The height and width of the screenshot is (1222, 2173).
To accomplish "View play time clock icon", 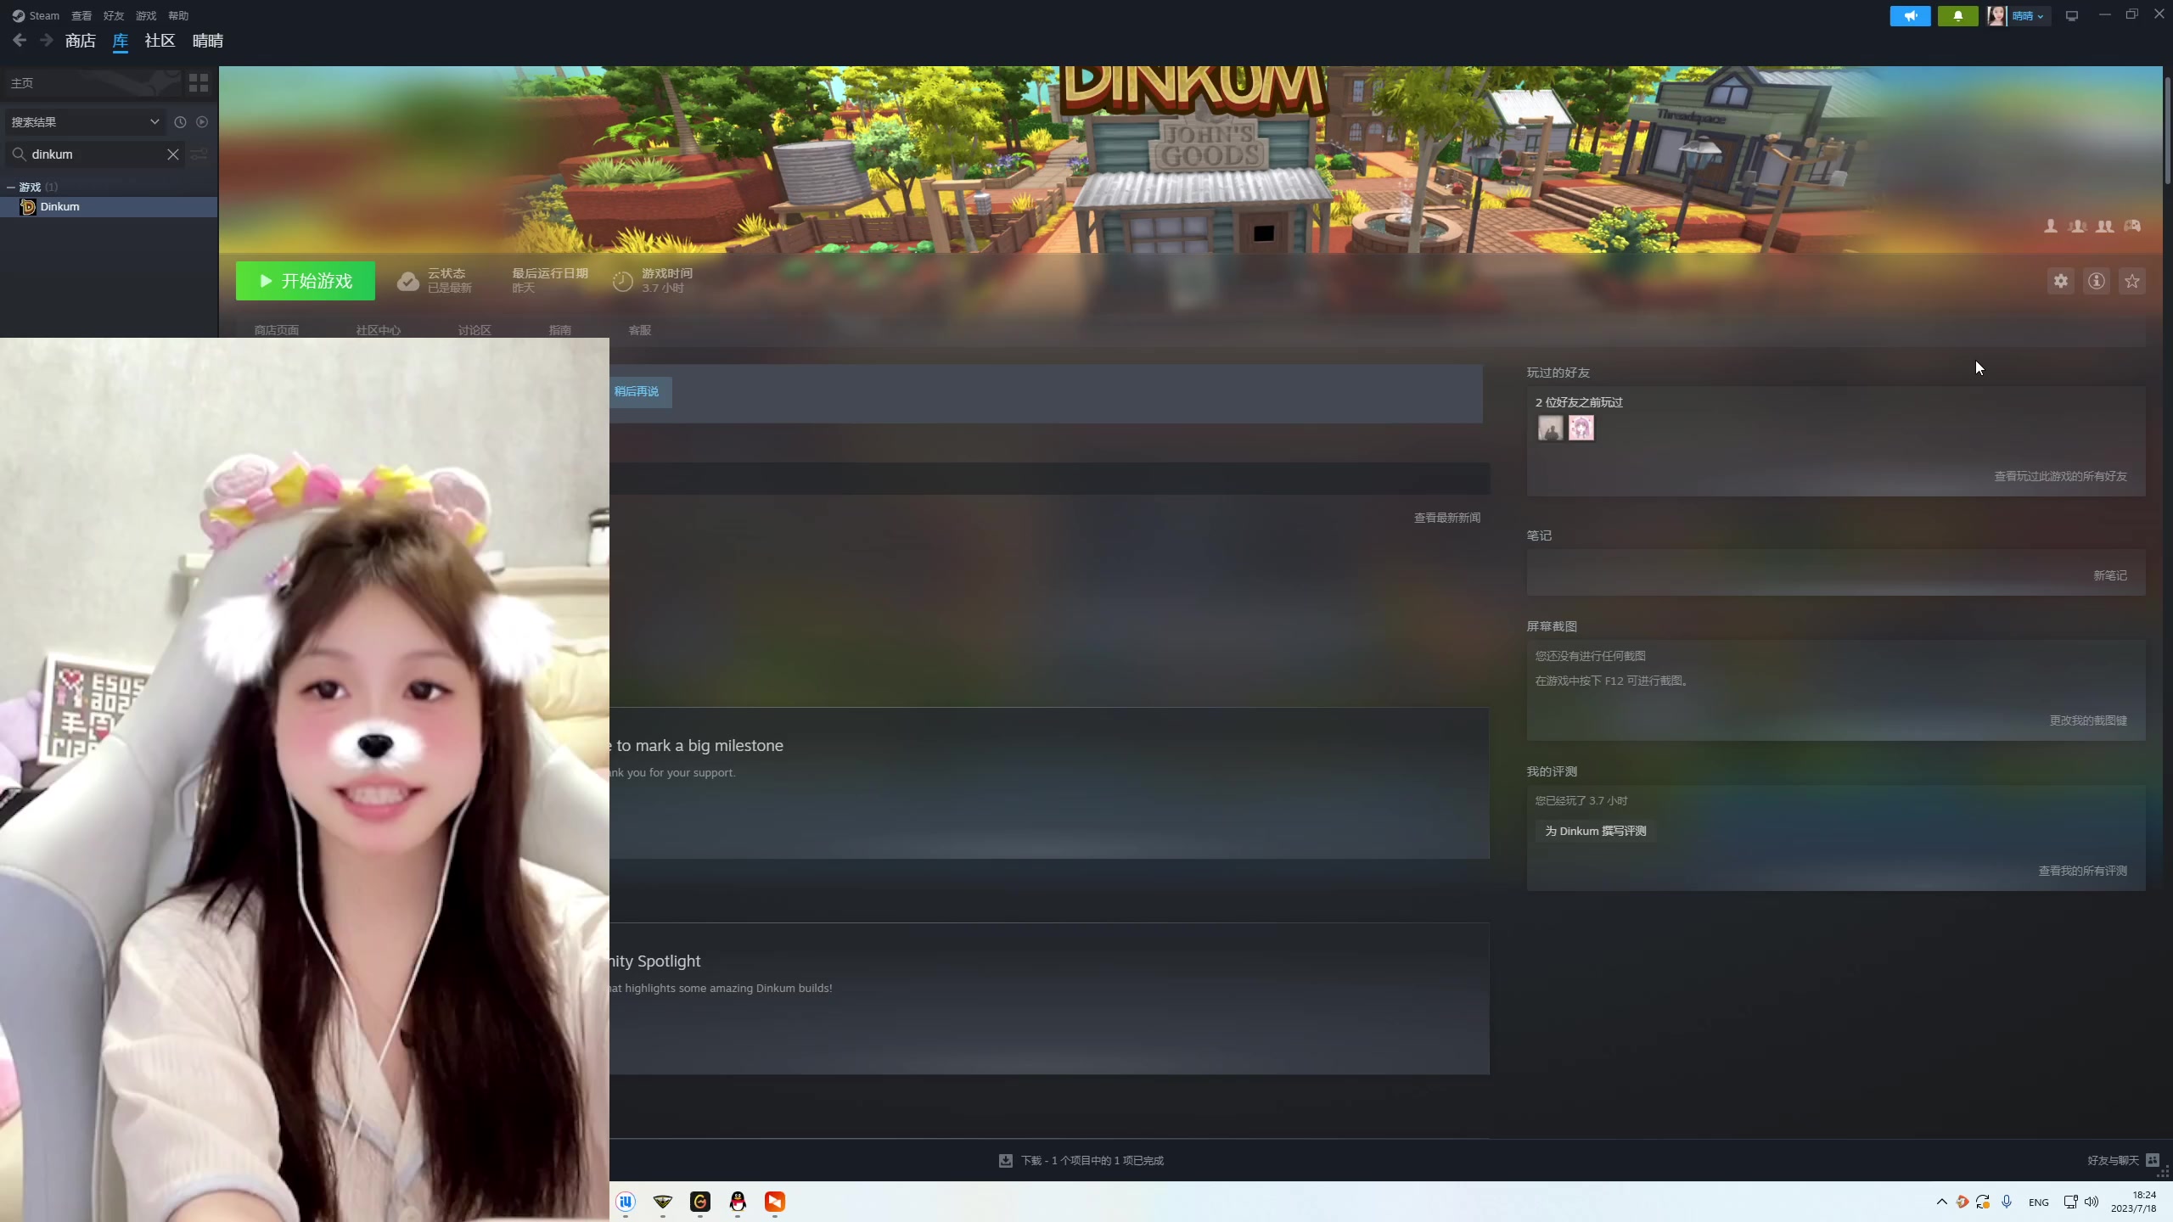I will pos(622,281).
